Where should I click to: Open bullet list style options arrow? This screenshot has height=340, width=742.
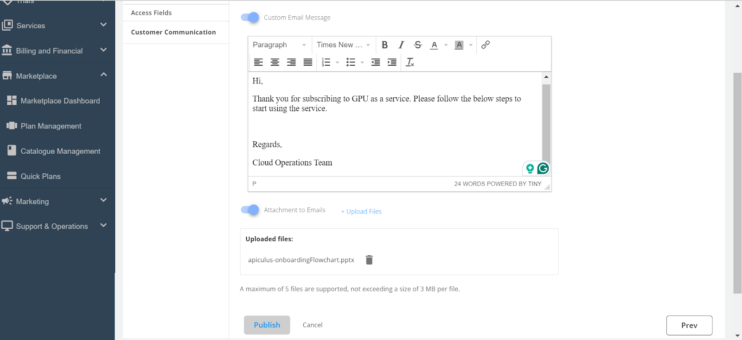362,62
